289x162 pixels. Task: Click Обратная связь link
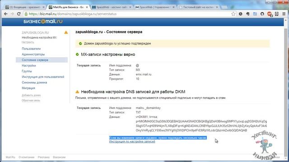pyautogui.click(x=31, y=100)
